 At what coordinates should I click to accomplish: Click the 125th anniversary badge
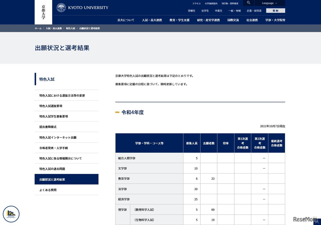pos(11,214)
